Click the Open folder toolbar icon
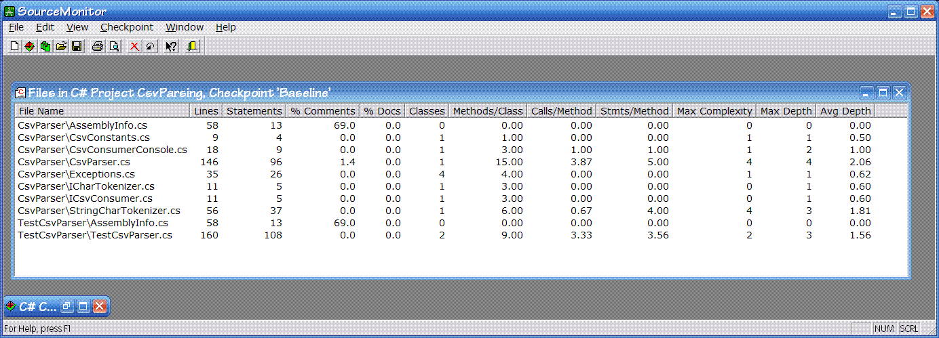The image size is (939, 338). pos(61,46)
